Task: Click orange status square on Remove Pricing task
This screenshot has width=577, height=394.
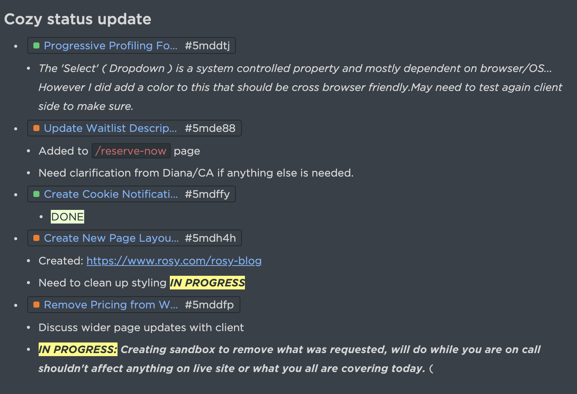Action: point(36,305)
